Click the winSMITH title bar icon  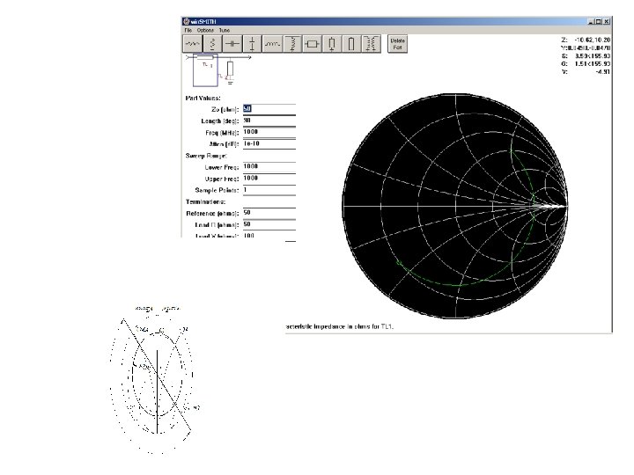pyautogui.click(x=186, y=21)
